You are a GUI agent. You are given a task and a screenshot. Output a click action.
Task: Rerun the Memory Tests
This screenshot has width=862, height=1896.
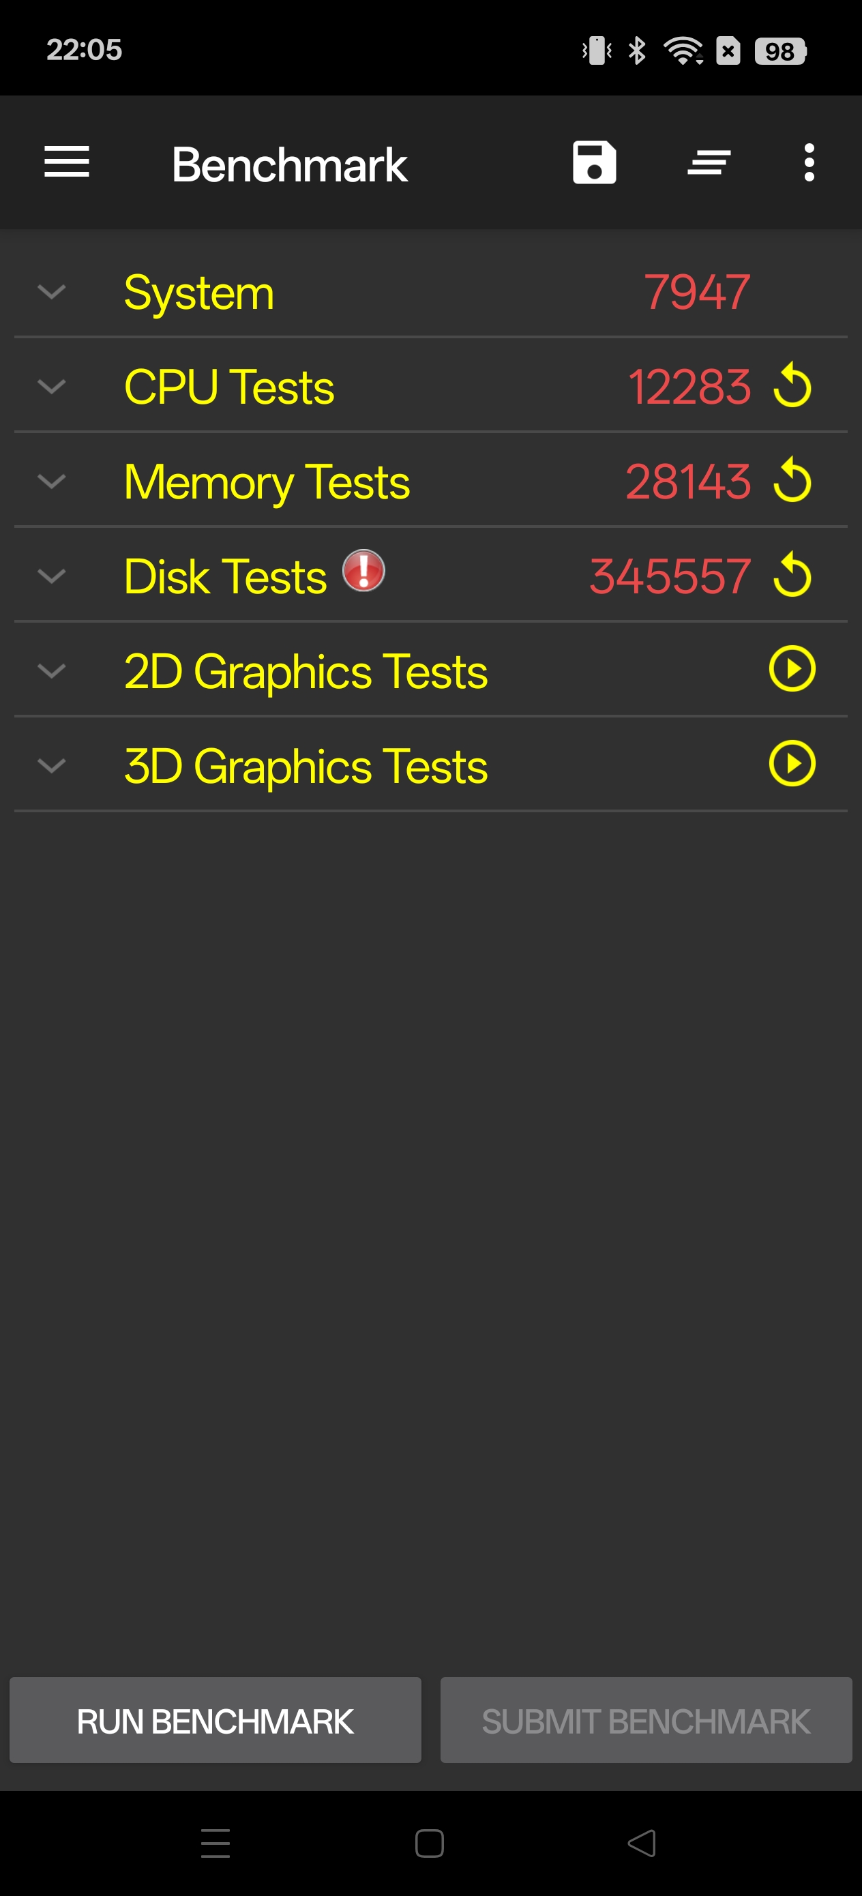pos(792,481)
